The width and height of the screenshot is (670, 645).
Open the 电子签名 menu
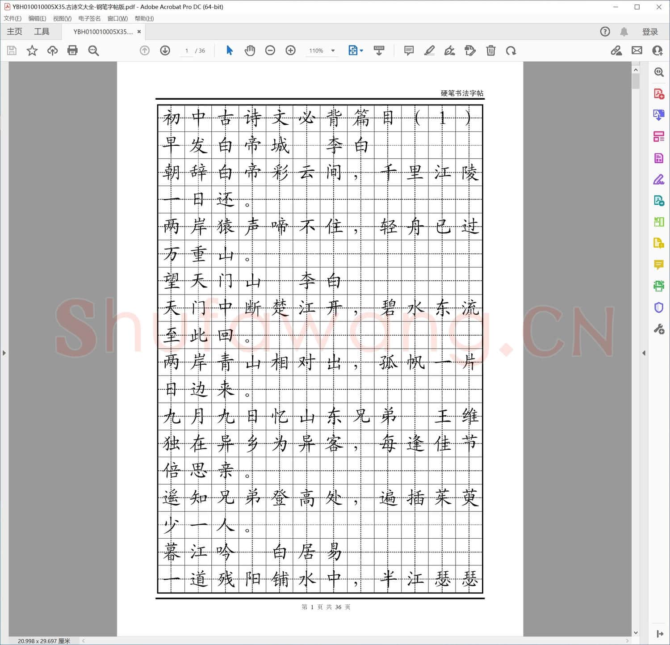[x=89, y=18]
